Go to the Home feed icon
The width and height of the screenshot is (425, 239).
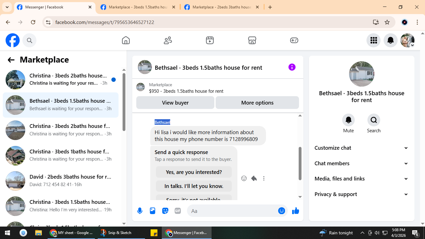click(126, 40)
